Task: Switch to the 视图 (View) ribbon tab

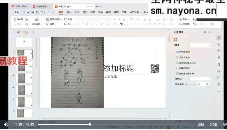Action: (116, 12)
